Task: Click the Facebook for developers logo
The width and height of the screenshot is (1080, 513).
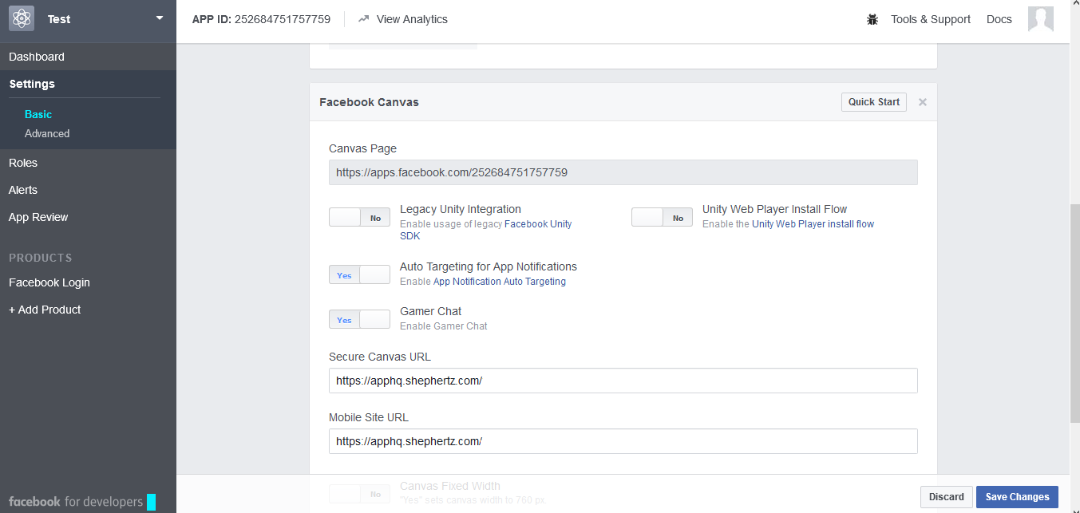Action: click(76, 502)
